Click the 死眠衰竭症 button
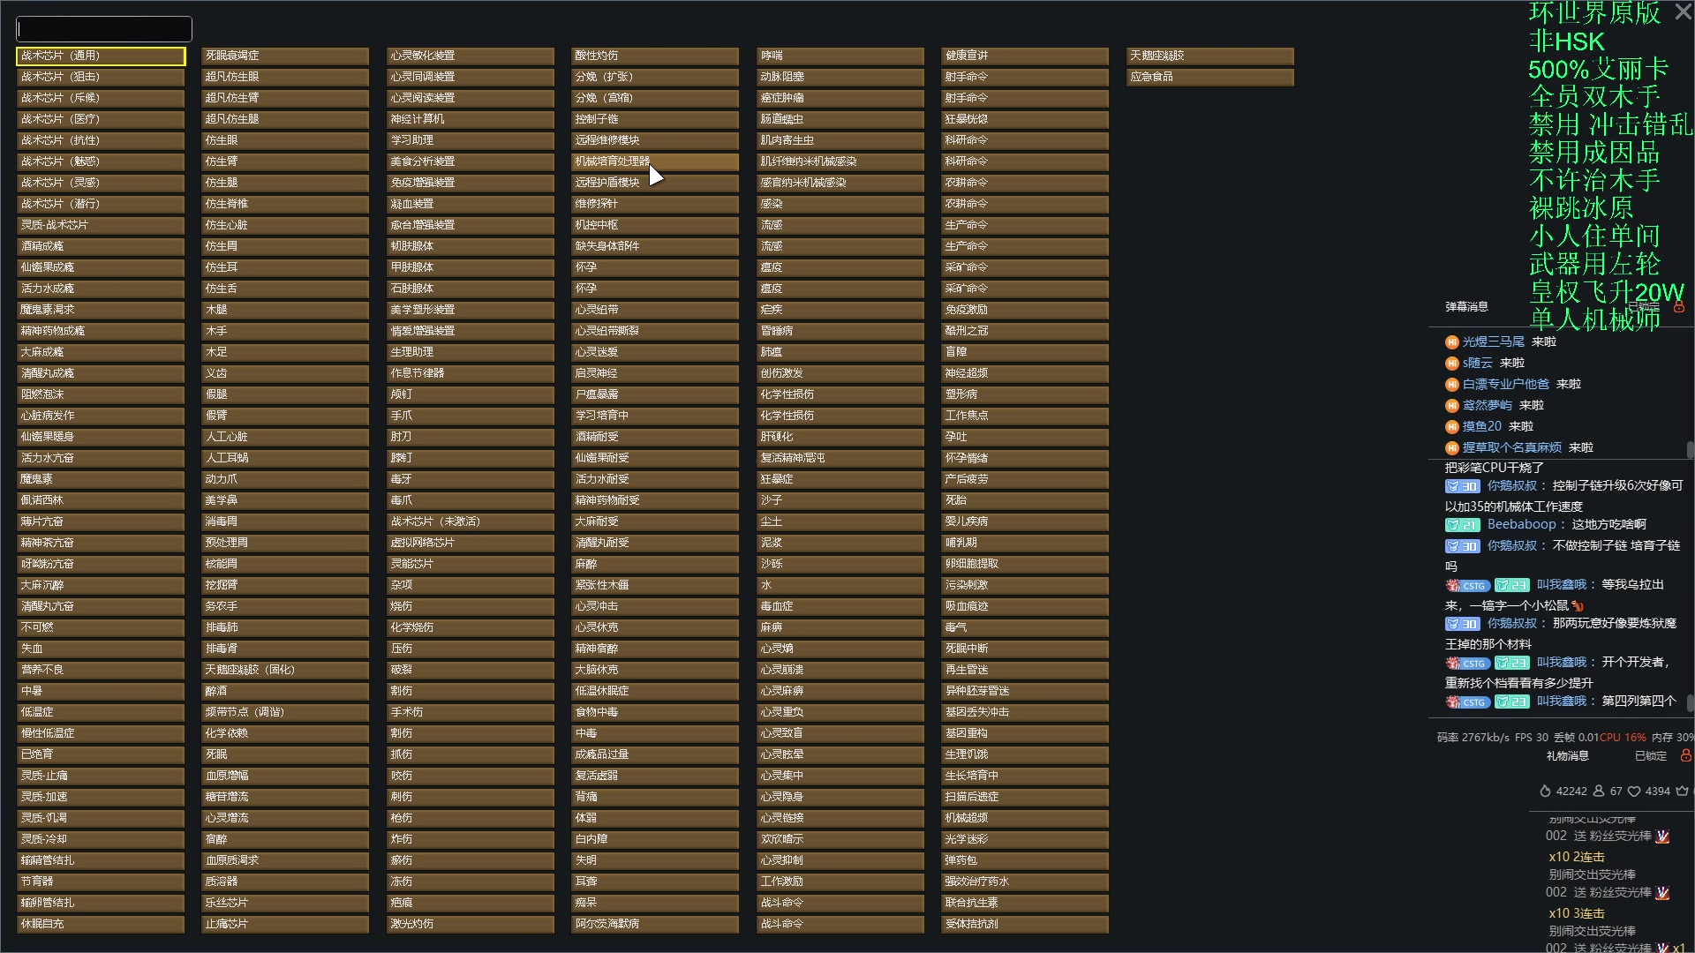1695x953 pixels. pyautogui.click(x=285, y=56)
